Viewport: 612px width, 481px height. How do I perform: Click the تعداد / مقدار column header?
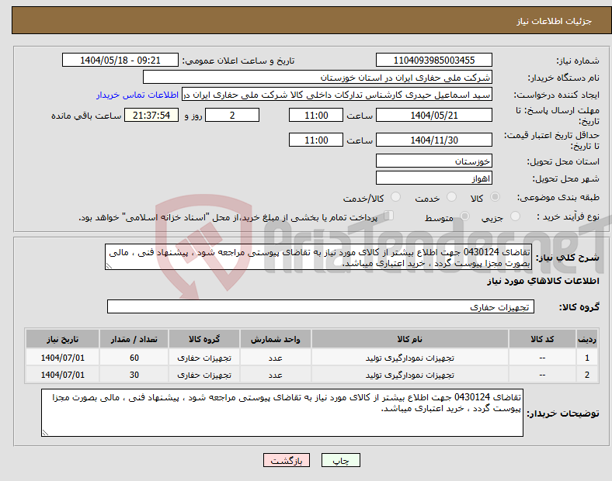click(x=134, y=339)
